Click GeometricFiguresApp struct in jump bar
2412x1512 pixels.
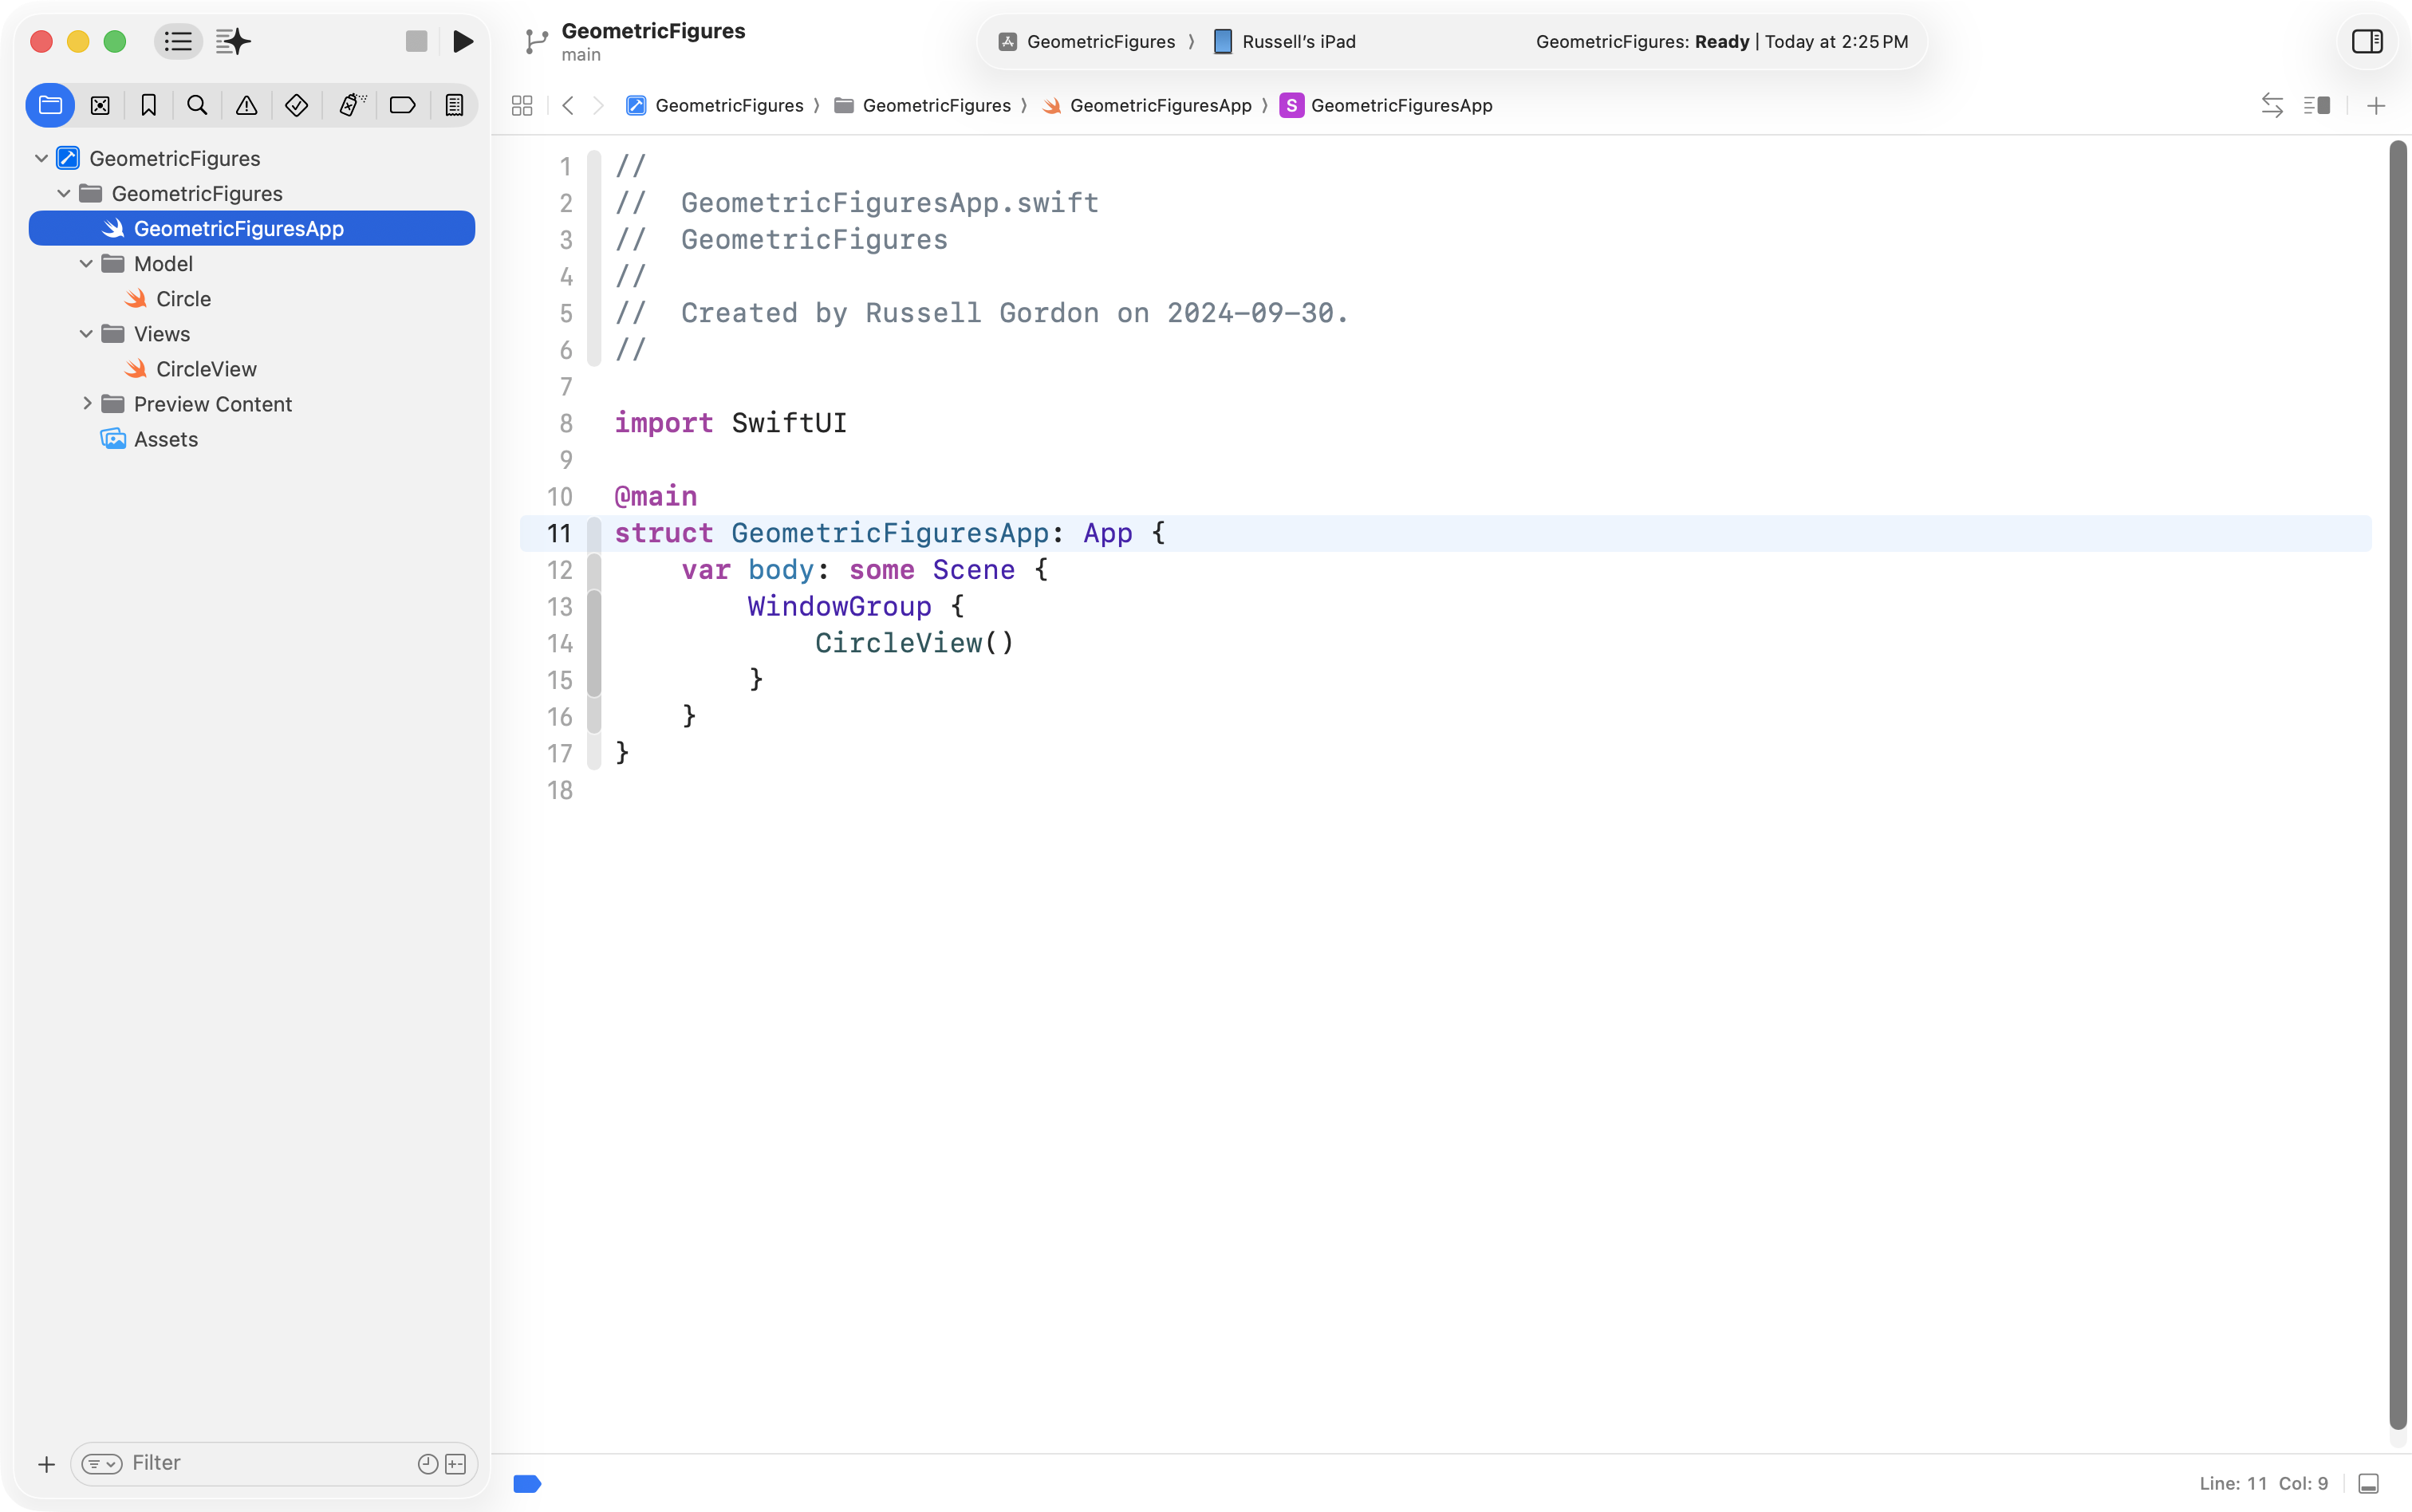point(1400,105)
